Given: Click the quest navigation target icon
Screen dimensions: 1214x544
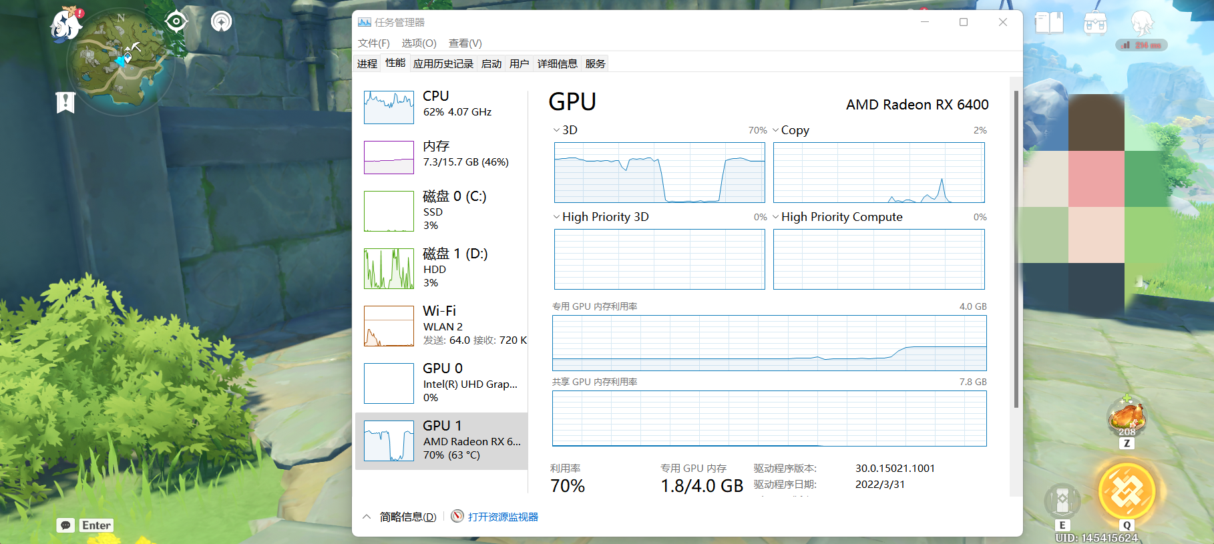Looking at the screenshot, I should point(176,22).
